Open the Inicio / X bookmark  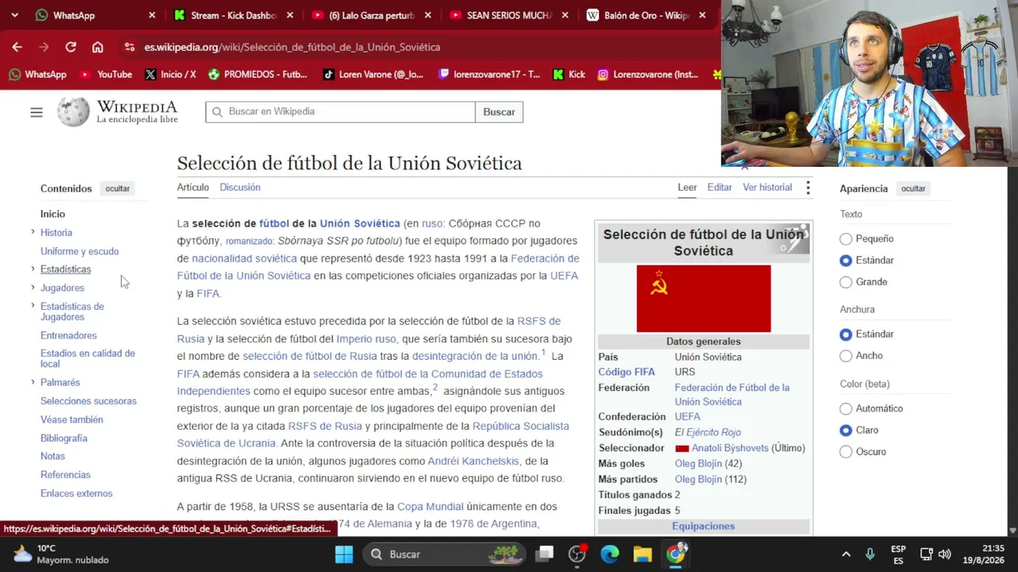(170, 75)
